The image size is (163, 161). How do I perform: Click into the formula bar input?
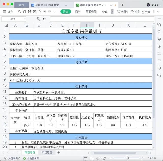102,19
